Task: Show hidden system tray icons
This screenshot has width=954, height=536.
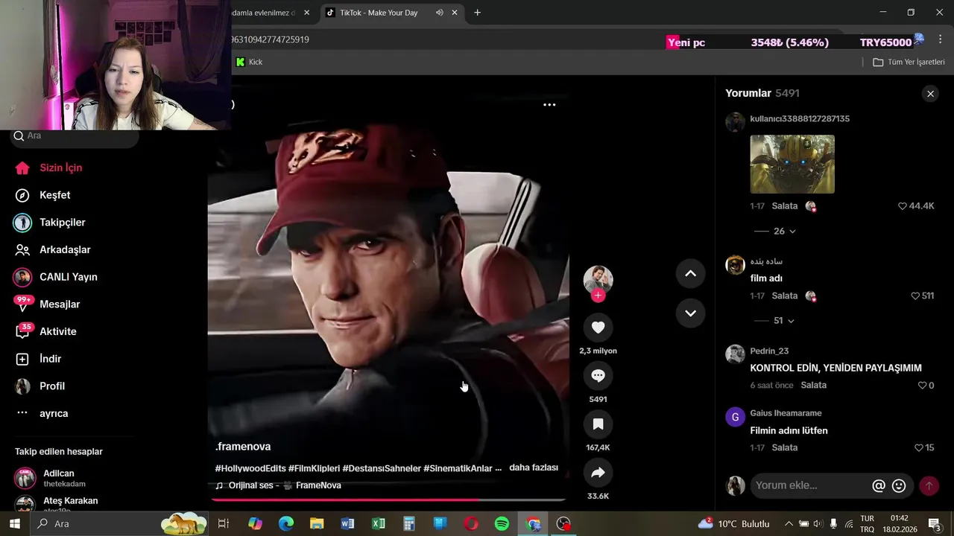Action: click(x=788, y=524)
